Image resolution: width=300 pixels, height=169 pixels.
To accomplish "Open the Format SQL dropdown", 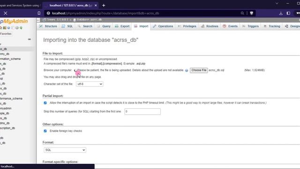I will [65, 150].
